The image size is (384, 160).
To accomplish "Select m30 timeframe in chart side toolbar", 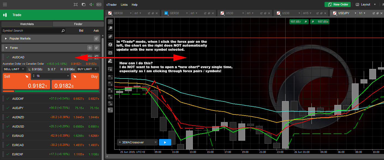I will 110,103.
